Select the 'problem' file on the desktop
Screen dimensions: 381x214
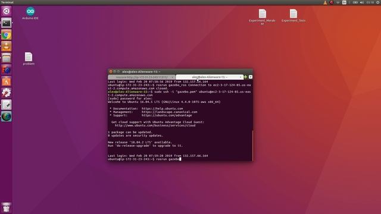29,59
